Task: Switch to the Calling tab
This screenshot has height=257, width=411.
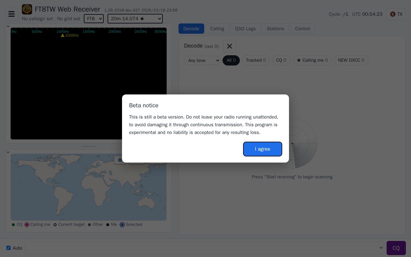Action: click(x=217, y=29)
